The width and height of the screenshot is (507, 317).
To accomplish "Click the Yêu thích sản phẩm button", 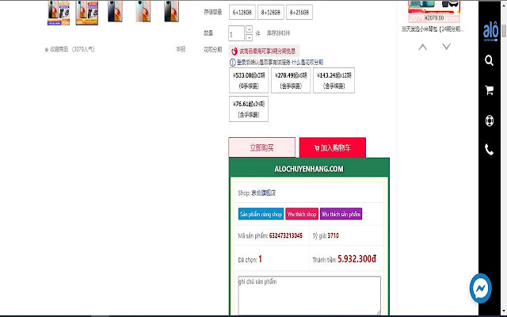I will [x=341, y=214].
